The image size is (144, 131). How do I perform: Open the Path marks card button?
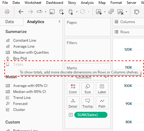[102, 103]
